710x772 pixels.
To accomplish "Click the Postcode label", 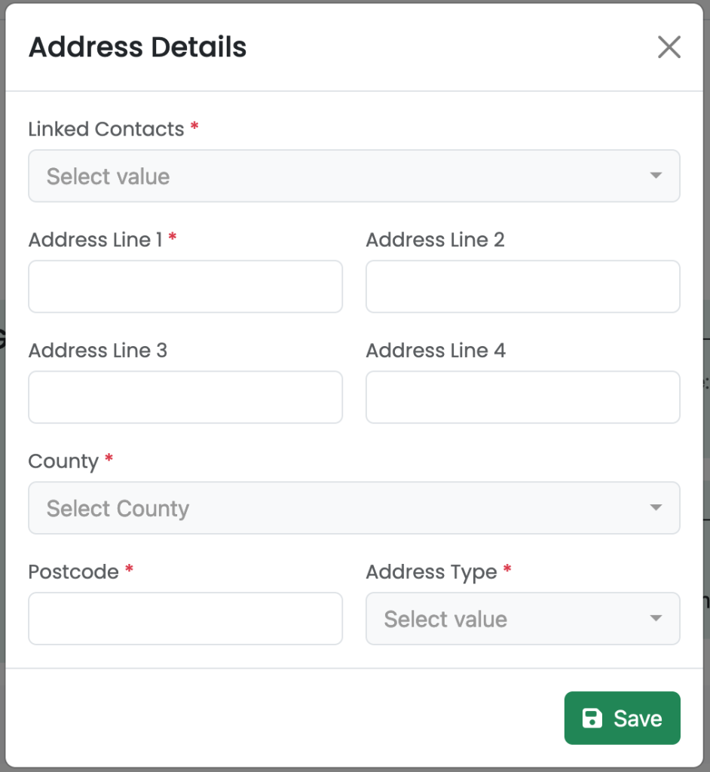I will click(x=73, y=571).
